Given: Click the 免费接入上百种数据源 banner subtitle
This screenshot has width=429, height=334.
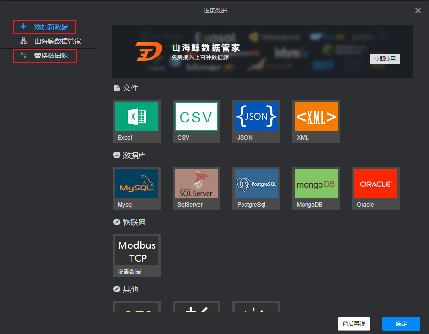Looking at the screenshot, I should tap(200, 57).
